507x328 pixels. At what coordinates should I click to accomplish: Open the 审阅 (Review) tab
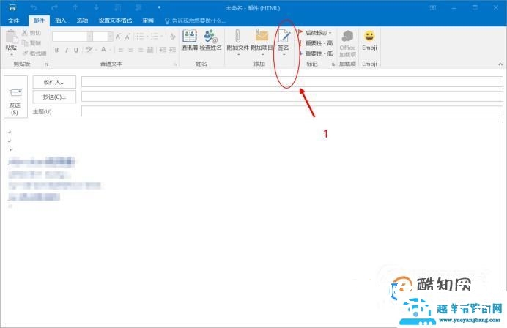tap(148, 20)
